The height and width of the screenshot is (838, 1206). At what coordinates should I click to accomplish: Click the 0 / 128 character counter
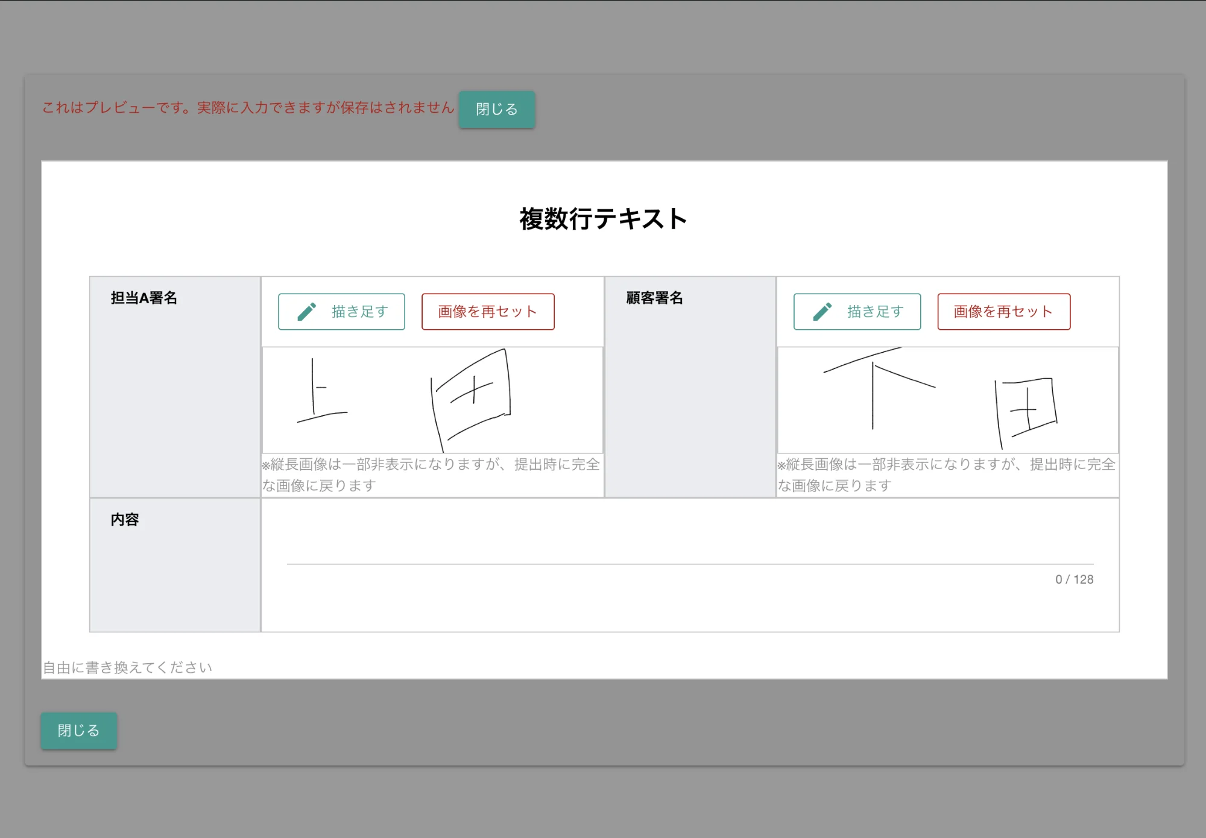1074,579
